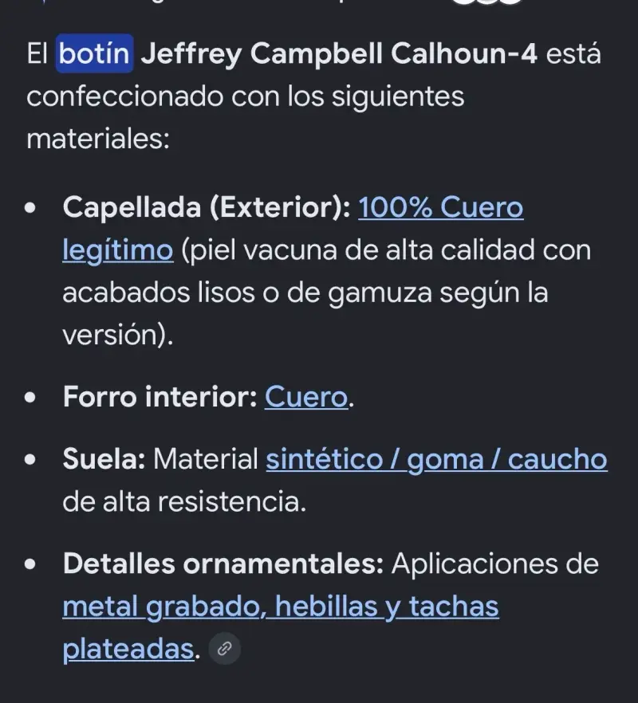The width and height of the screenshot is (638, 703).
Task: Click the underlined word "plateadas"
Action: (128, 649)
